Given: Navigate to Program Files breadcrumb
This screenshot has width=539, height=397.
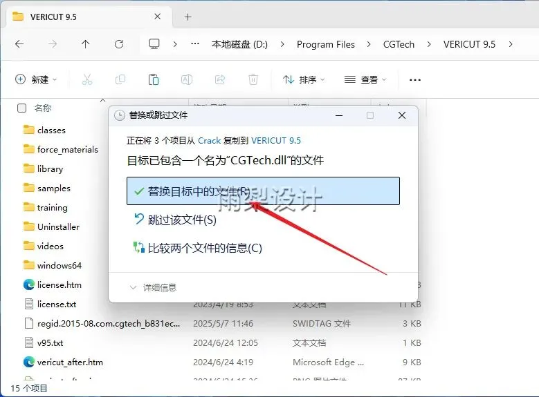Looking at the screenshot, I should coord(325,44).
